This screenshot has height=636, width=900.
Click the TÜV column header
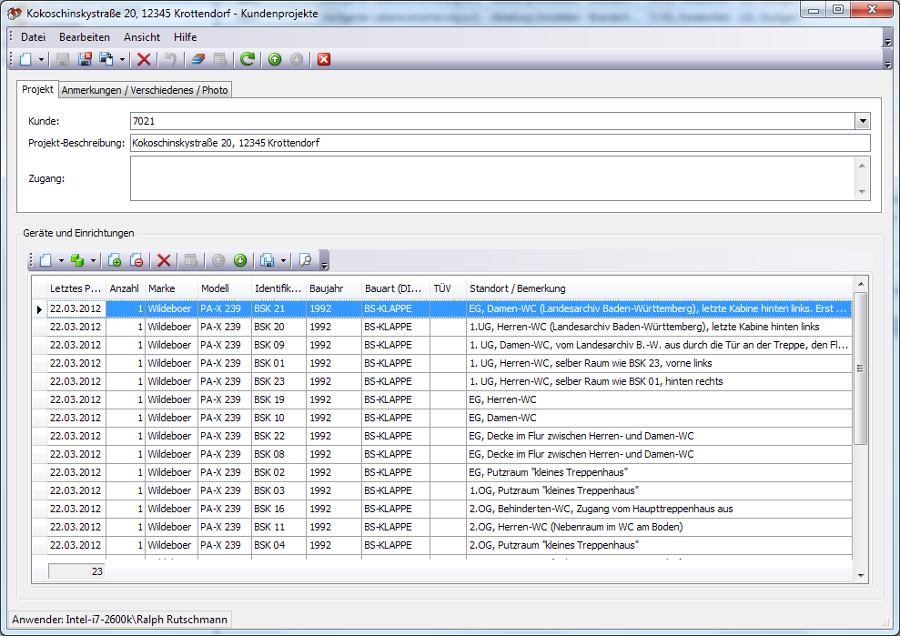448,288
